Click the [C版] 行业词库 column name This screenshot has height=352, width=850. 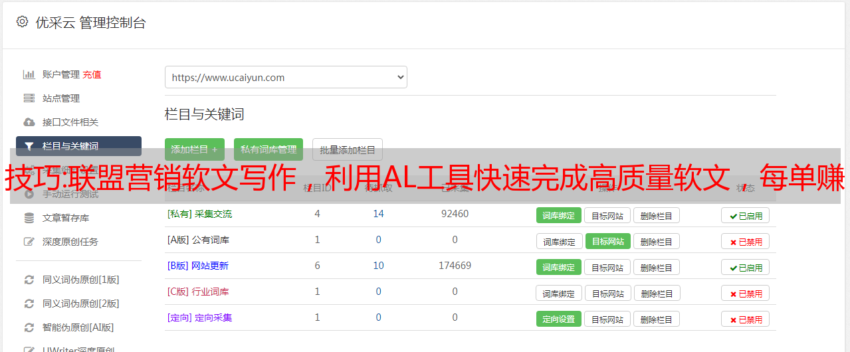(198, 292)
